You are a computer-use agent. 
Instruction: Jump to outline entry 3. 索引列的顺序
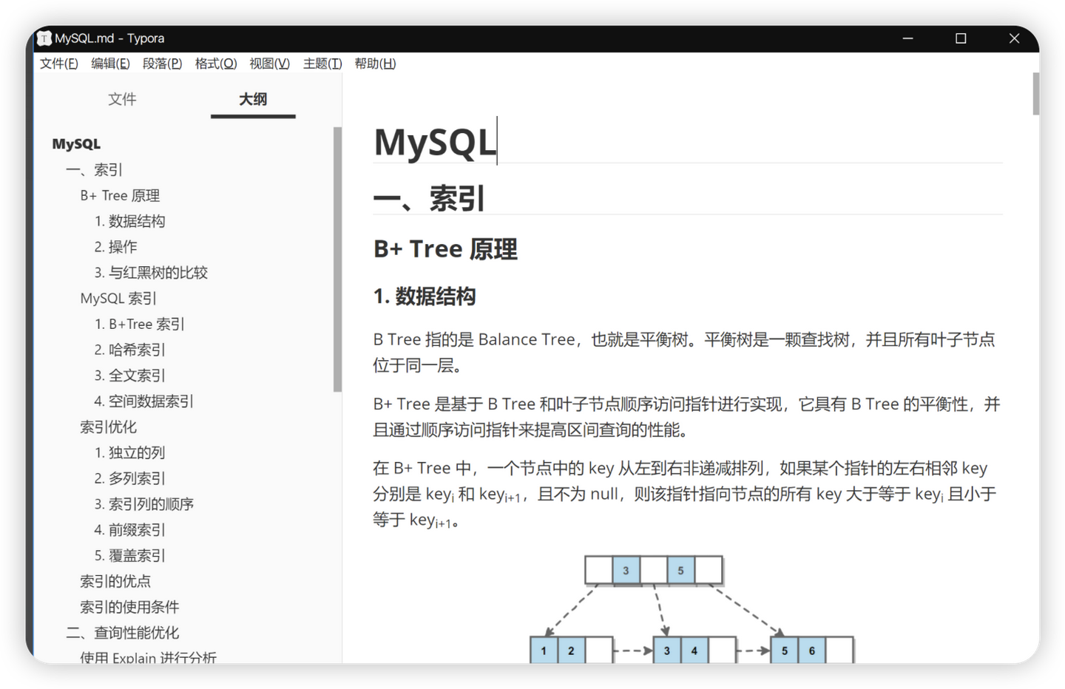pyautogui.click(x=143, y=504)
